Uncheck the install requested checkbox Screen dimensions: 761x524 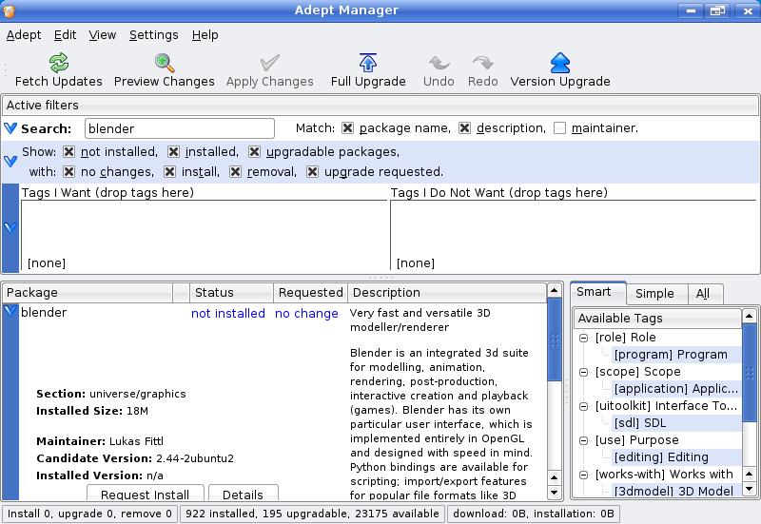pyautogui.click(x=169, y=172)
